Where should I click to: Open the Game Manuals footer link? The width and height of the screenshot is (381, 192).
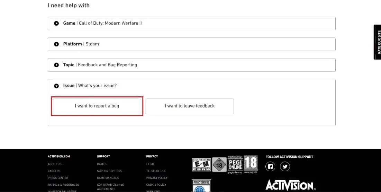108,178
